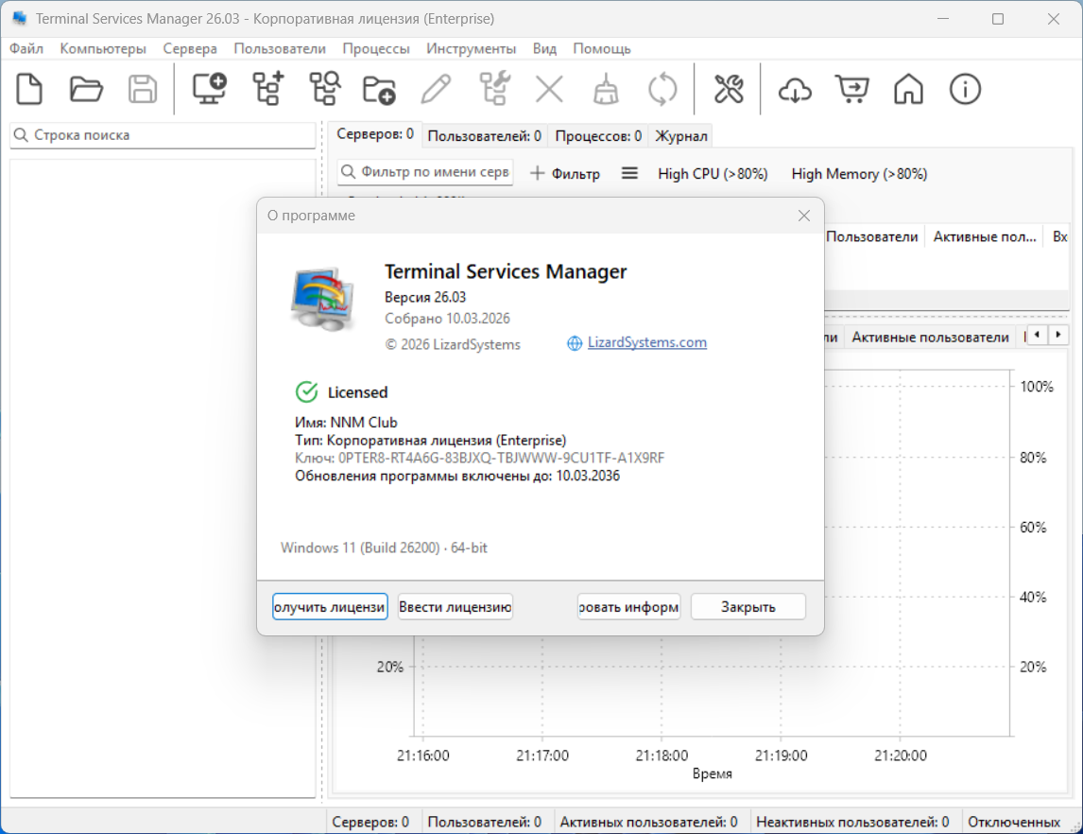Click the Clear broom toolbar icon

coord(607,89)
